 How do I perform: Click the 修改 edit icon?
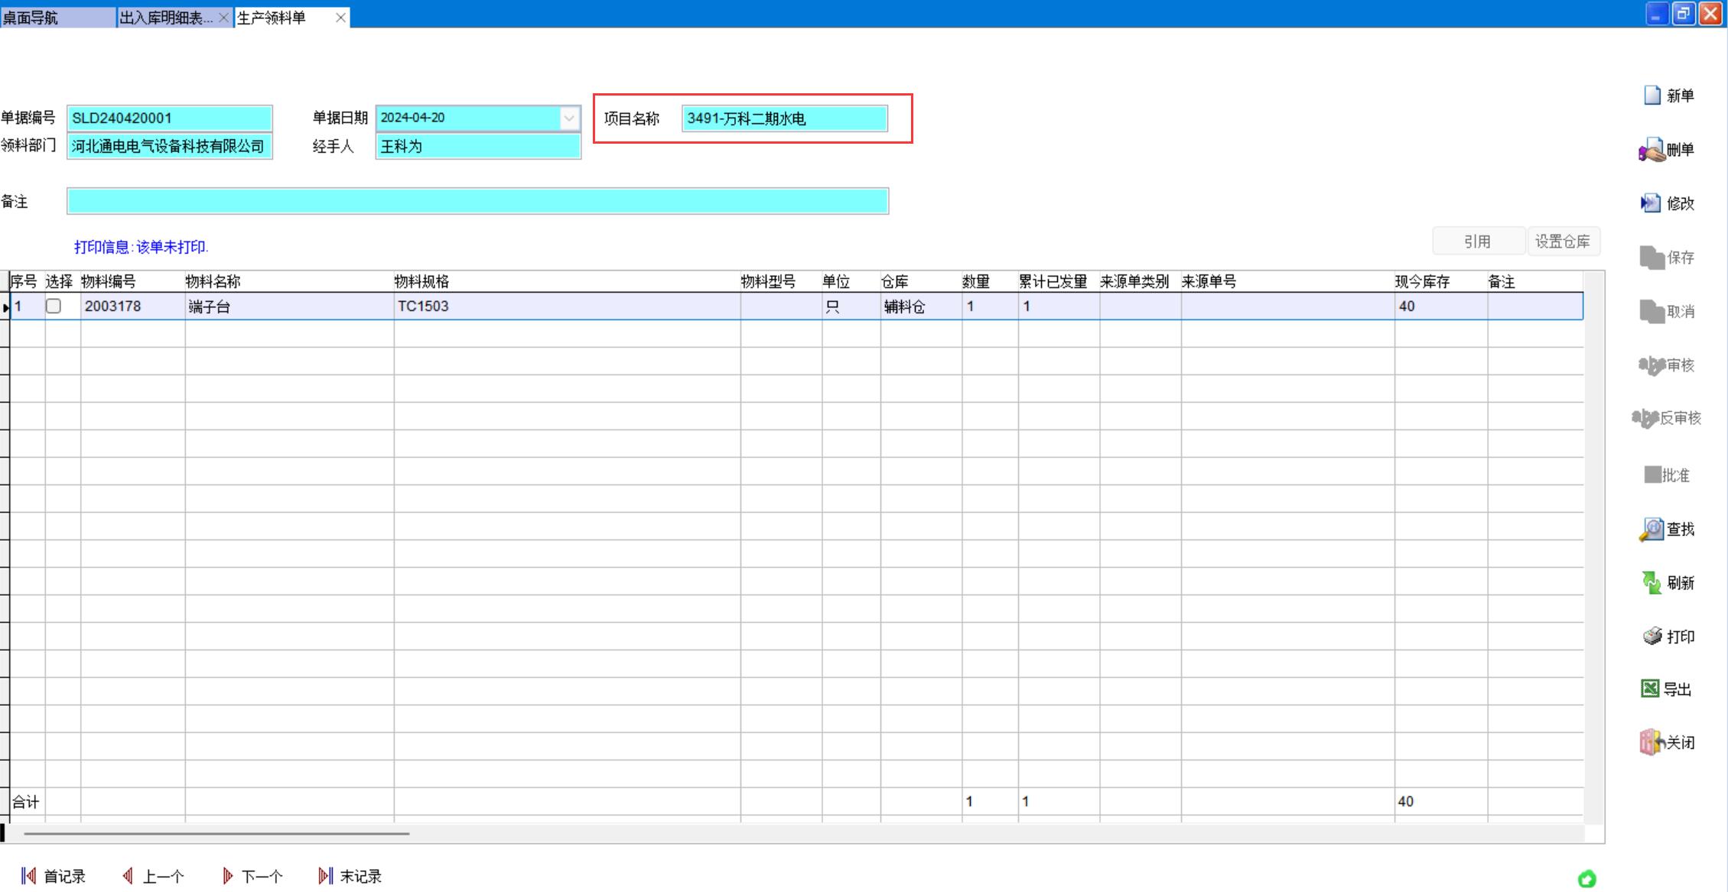pyautogui.click(x=1652, y=203)
